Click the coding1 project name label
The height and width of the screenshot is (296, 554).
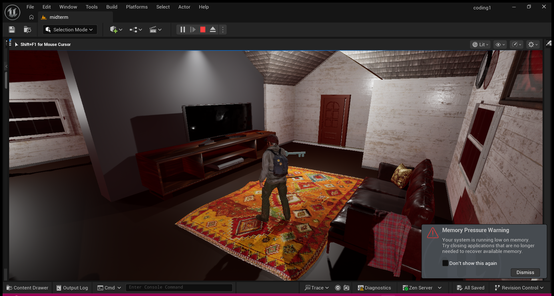pos(482,8)
